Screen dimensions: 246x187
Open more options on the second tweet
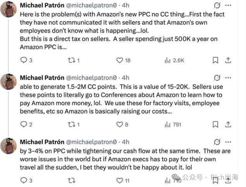coord(228,78)
